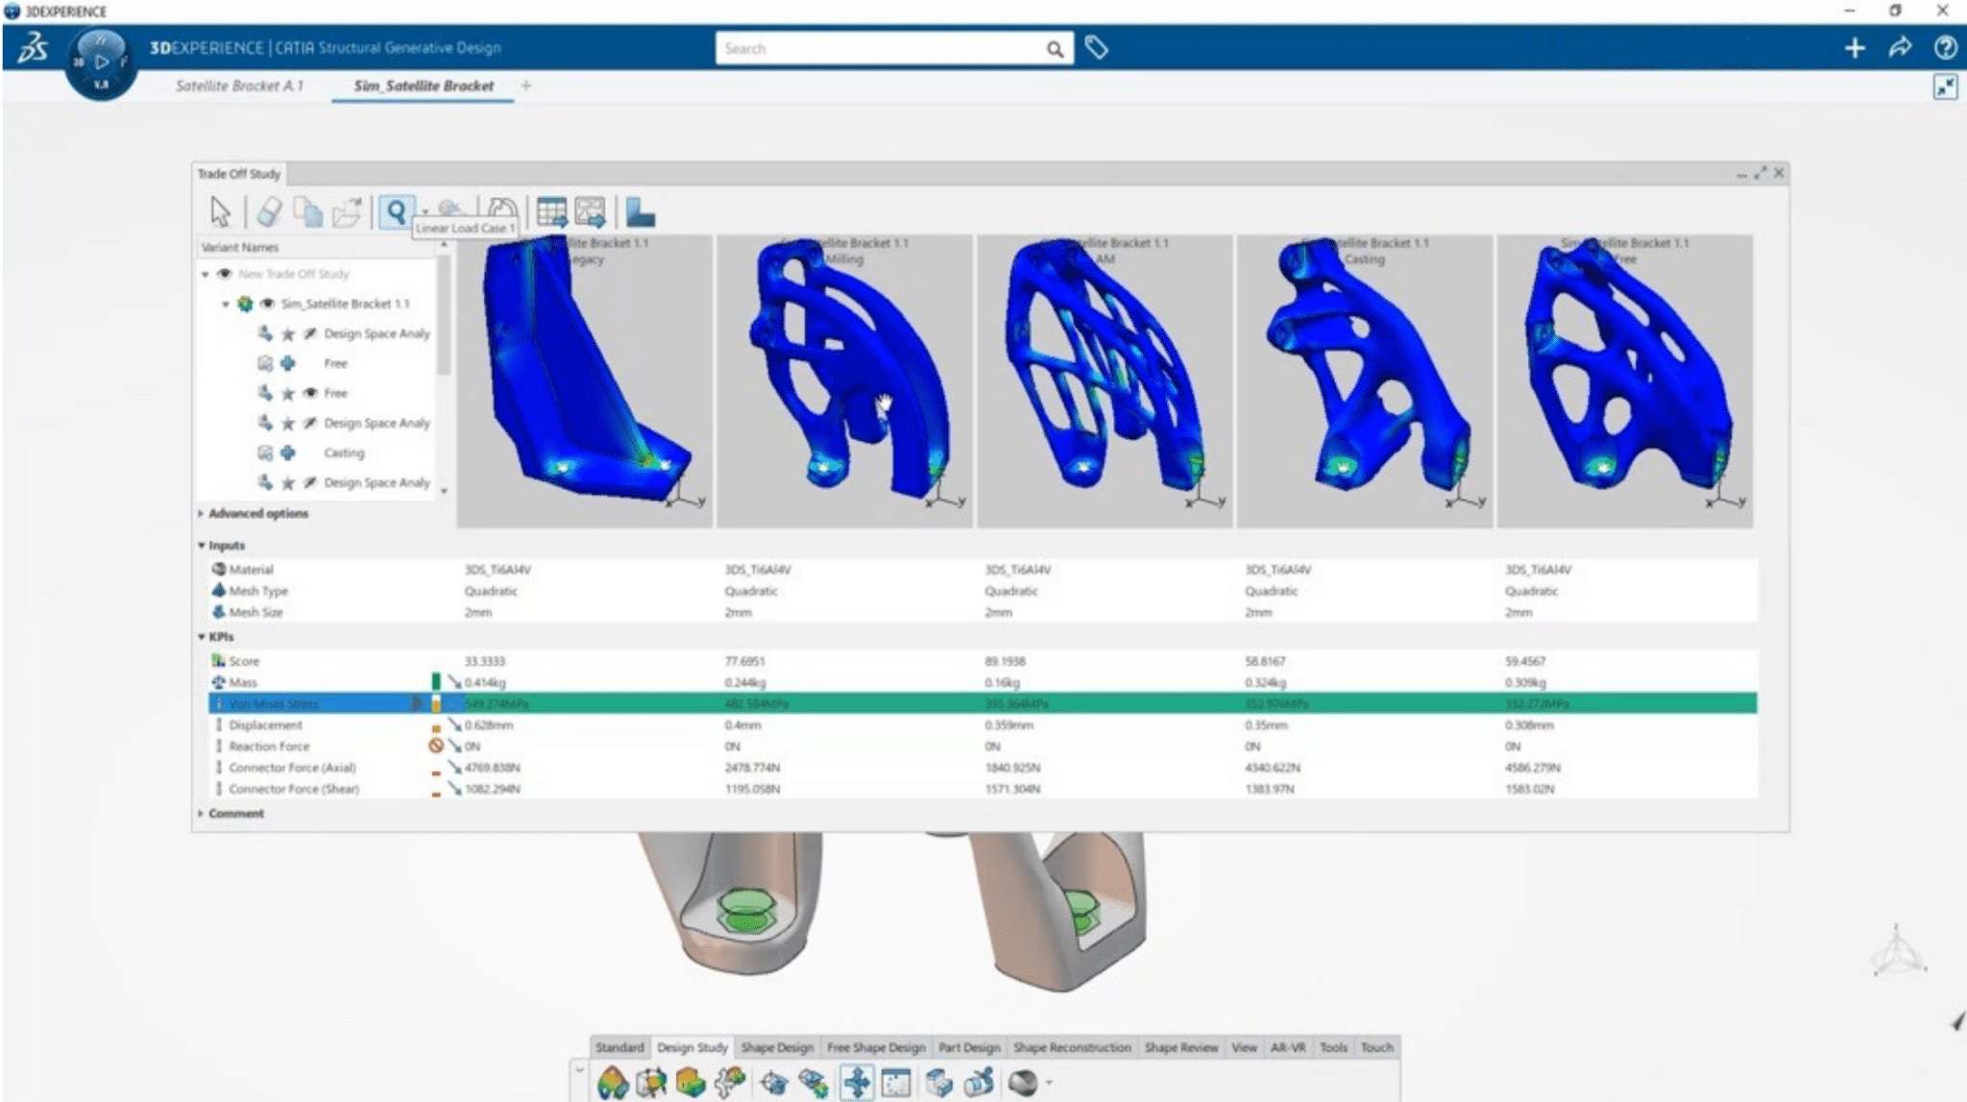Screen dimensions: 1967x1102
Task: Click the Ds logo in top-left header
Action: pyautogui.click(x=34, y=47)
